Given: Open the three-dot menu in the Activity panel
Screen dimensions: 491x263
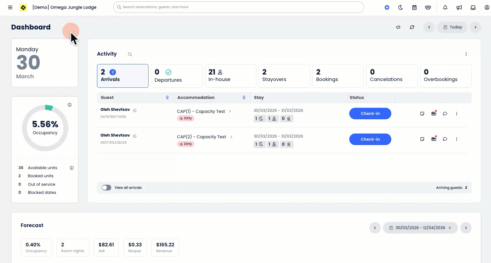Looking at the screenshot, I should coord(466,54).
